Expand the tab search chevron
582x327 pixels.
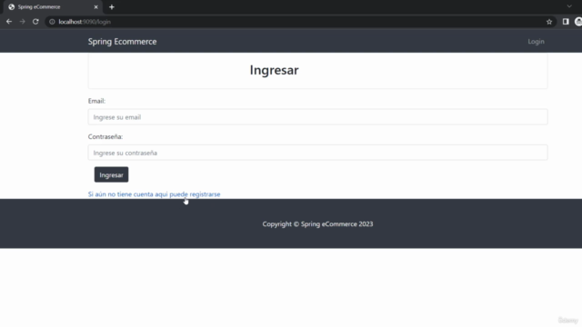(x=569, y=6)
